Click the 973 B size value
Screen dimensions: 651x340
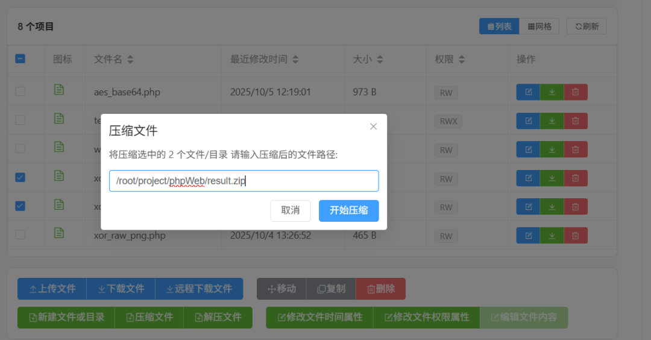365,92
